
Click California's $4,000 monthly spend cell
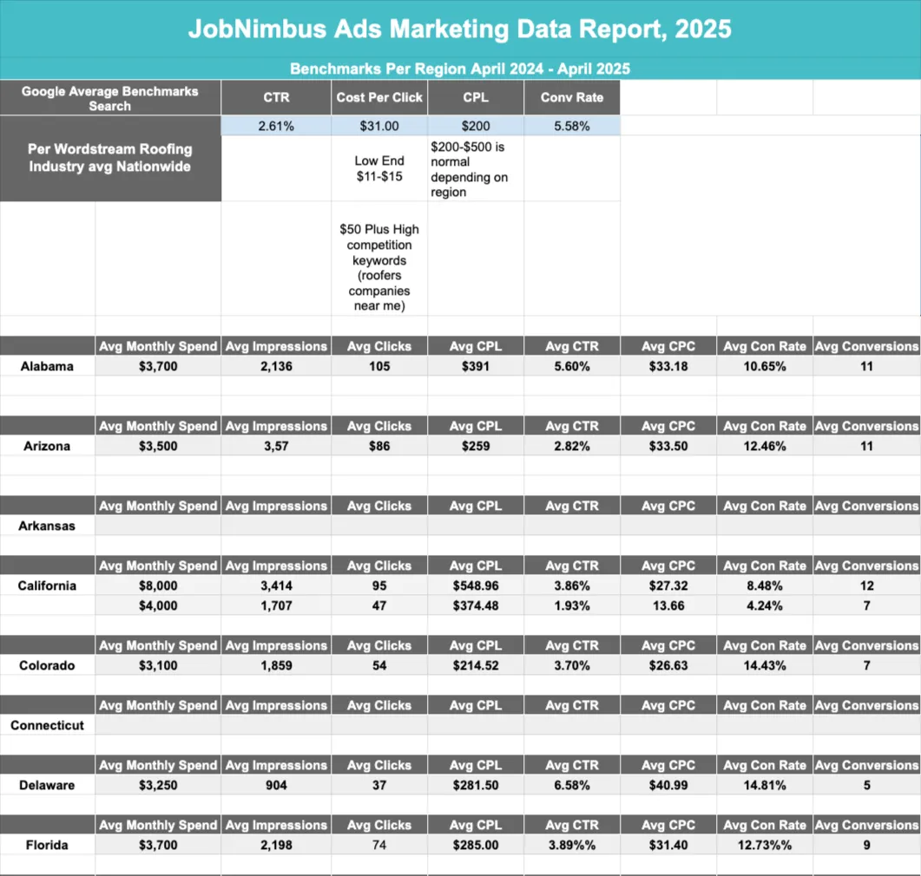(x=158, y=605)
